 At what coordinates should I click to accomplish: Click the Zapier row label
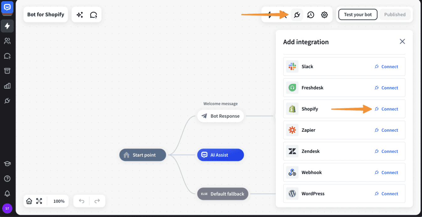tap(309, 130)
